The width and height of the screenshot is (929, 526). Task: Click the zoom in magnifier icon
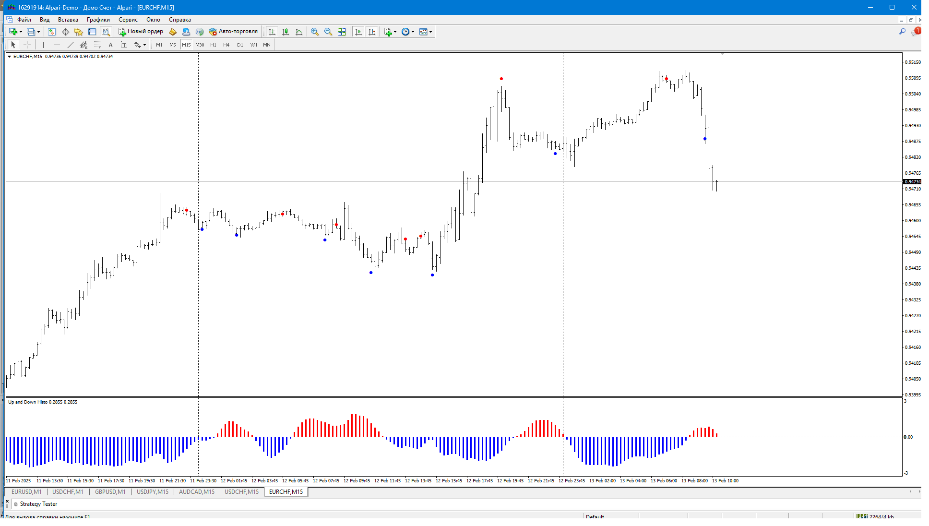[x=315, y=32]
